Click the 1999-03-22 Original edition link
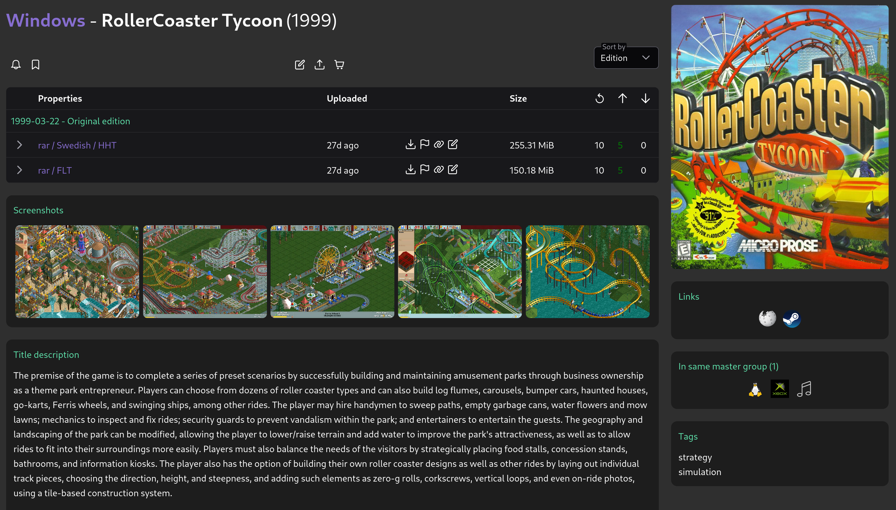The width and height of the screenshot is (896, 510). click(70, 121)
